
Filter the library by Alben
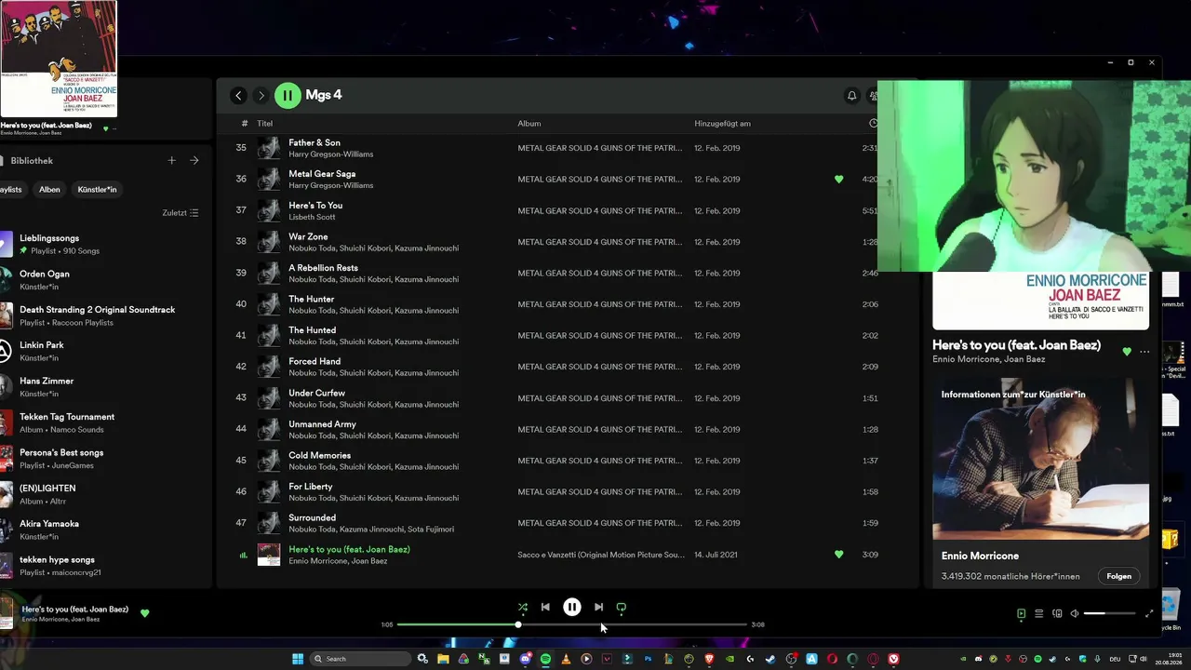[49, 190]
